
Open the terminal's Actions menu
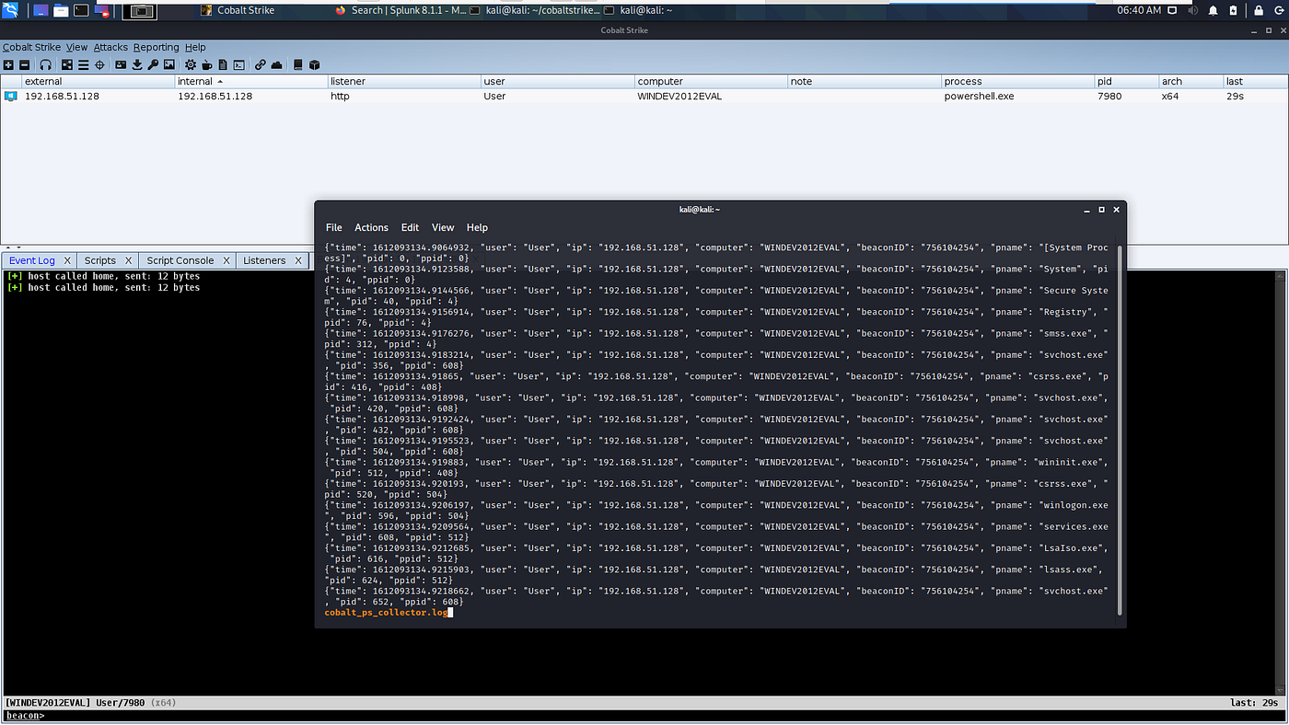tap(371, 227)
